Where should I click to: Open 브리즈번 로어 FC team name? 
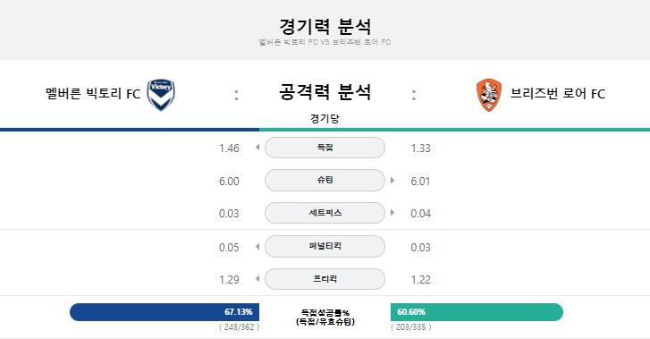(x=558, y=93)
